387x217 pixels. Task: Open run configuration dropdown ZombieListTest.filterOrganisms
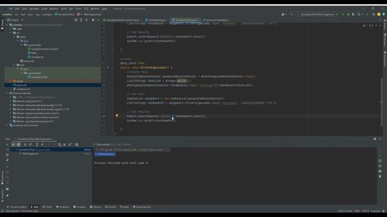[317, 14]
